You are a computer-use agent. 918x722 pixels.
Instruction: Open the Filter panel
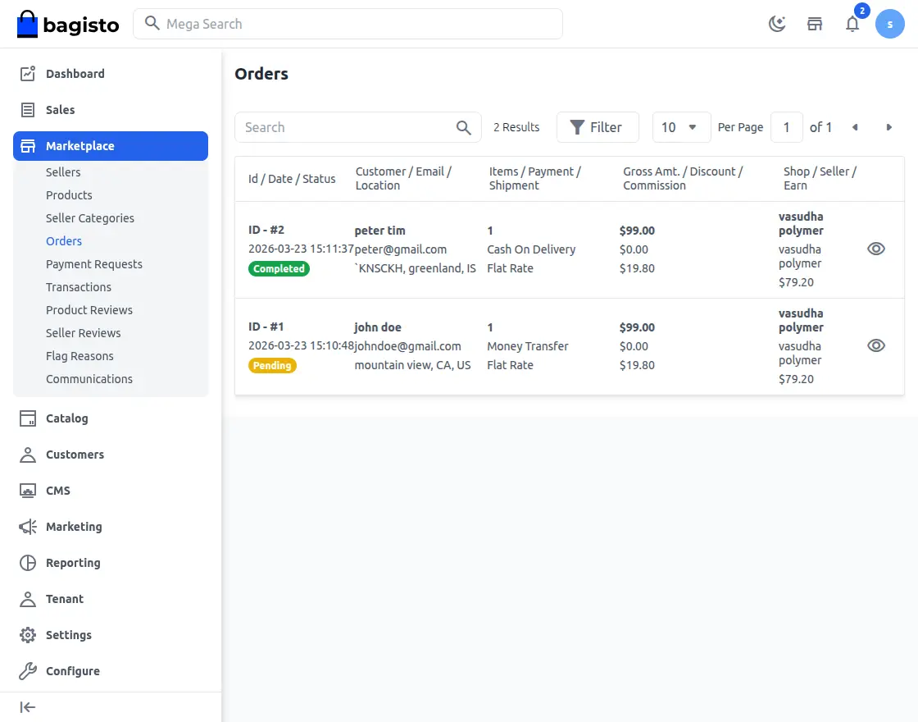click(597, 127)
